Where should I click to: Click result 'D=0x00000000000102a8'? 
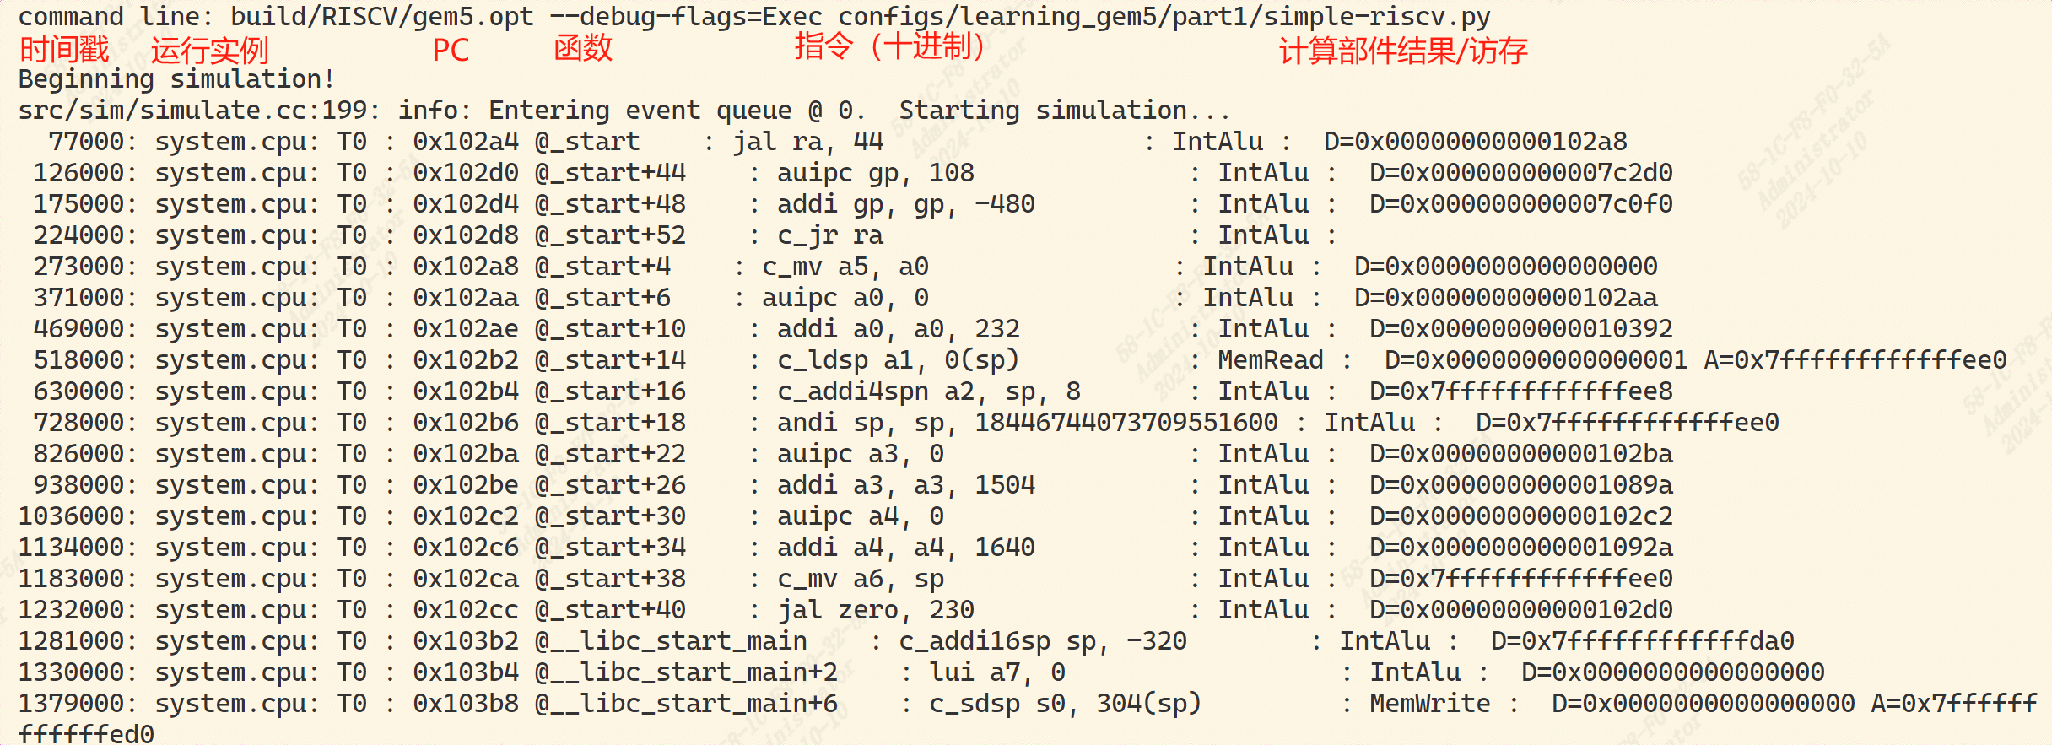pos(1475,142)
